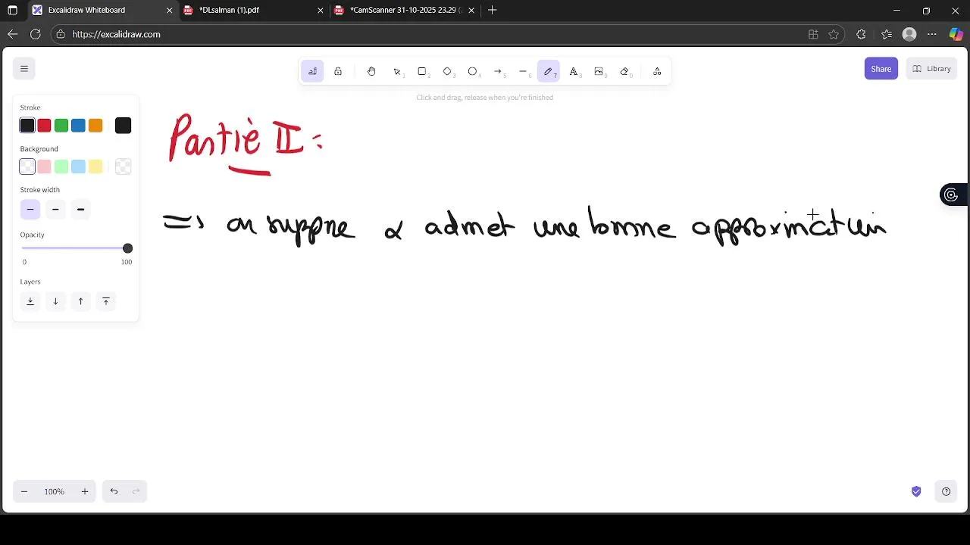Set stroke width to thin
The image size is (970, 545).
coord(30,209)
